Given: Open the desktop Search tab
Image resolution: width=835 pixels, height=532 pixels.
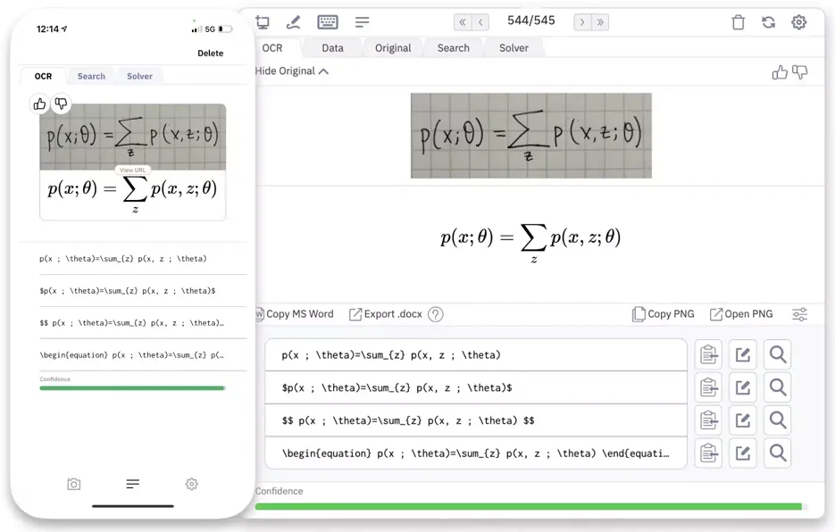Looking at the screenshot, I should [x=453, y=48].
